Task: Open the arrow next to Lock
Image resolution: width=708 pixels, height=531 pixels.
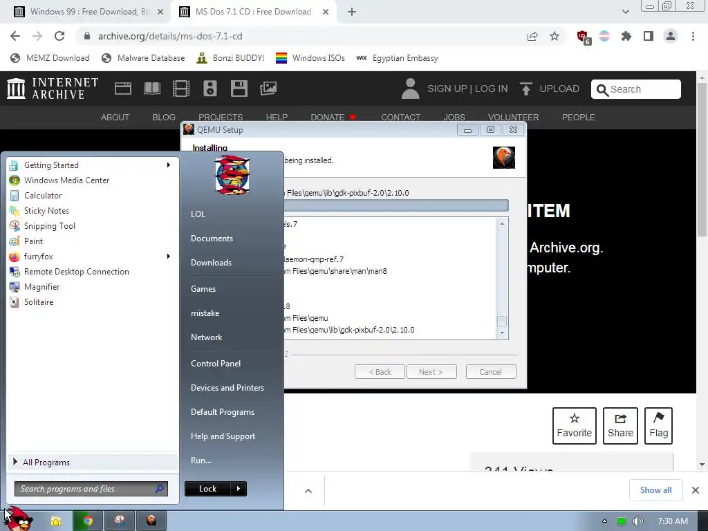Action: click(x=239, y=489)
